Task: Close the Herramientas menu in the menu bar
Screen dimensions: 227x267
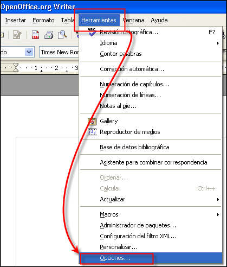Action: (x=99, y=20)
